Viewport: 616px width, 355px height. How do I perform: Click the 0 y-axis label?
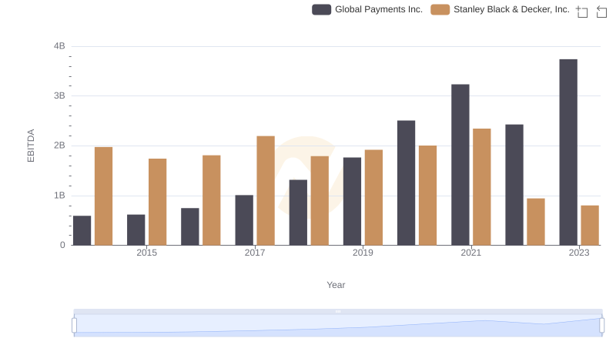pos(62,245)
